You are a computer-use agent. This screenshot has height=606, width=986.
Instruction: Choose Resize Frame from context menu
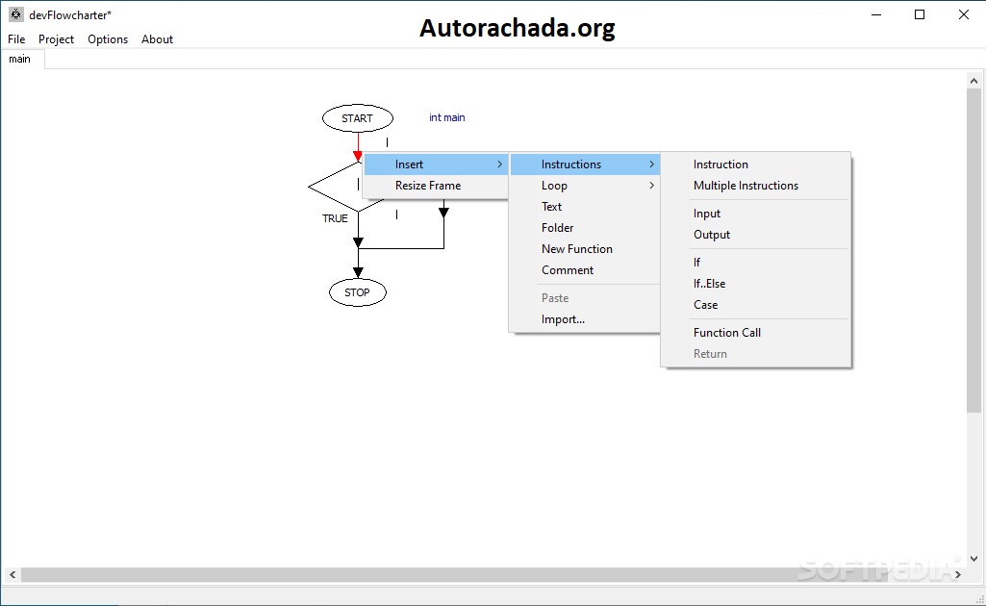[428, 186]
